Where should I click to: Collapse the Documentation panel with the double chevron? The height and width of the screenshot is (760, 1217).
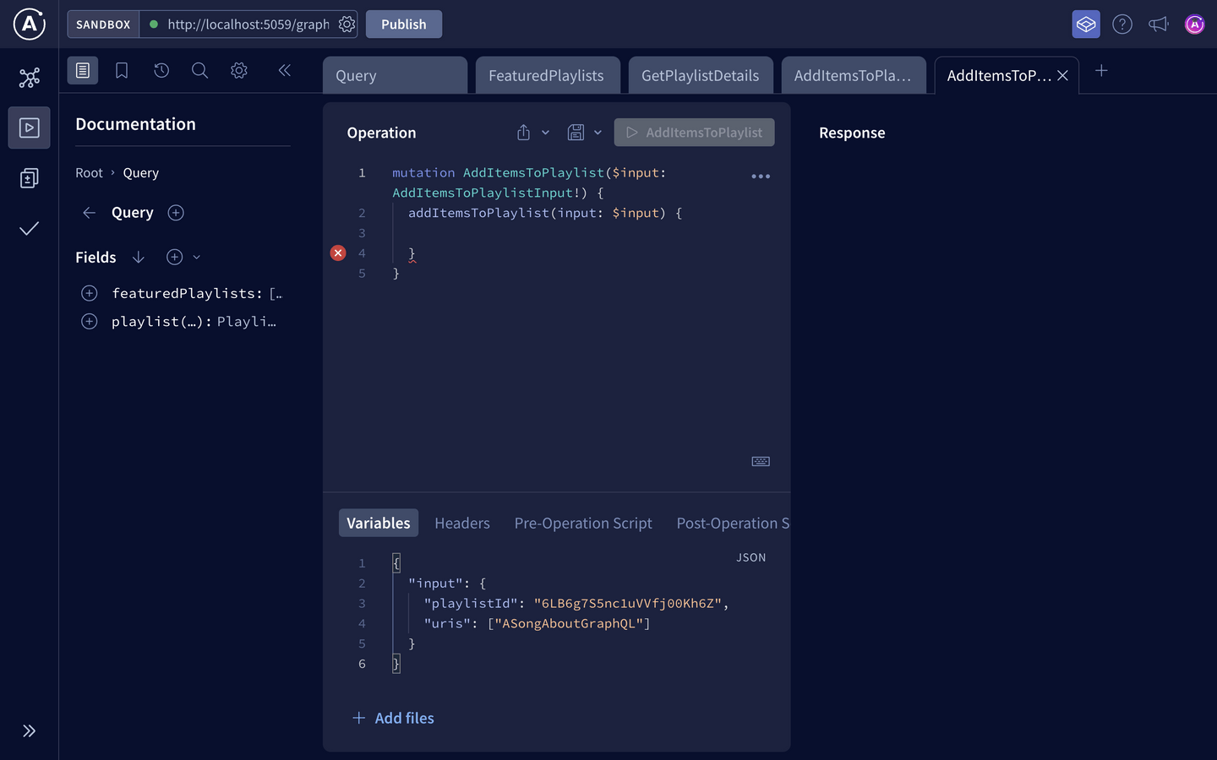pyautogui.click(x=284, y=71)
